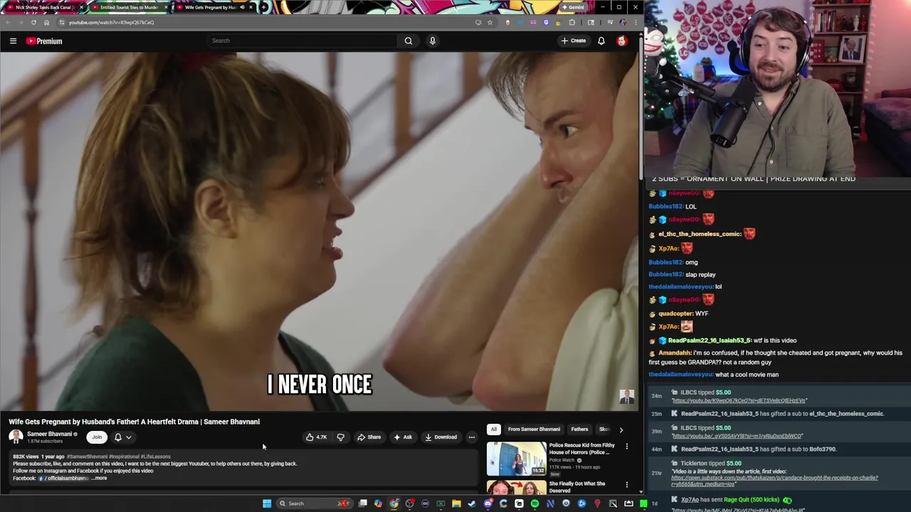Open 'She Finally Got What She Deserved' thumbnail
The image size is (911, 512).
click(516, 488)
